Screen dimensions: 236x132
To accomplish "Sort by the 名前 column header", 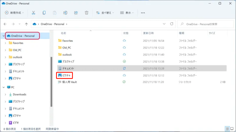I will click(63, 33).
